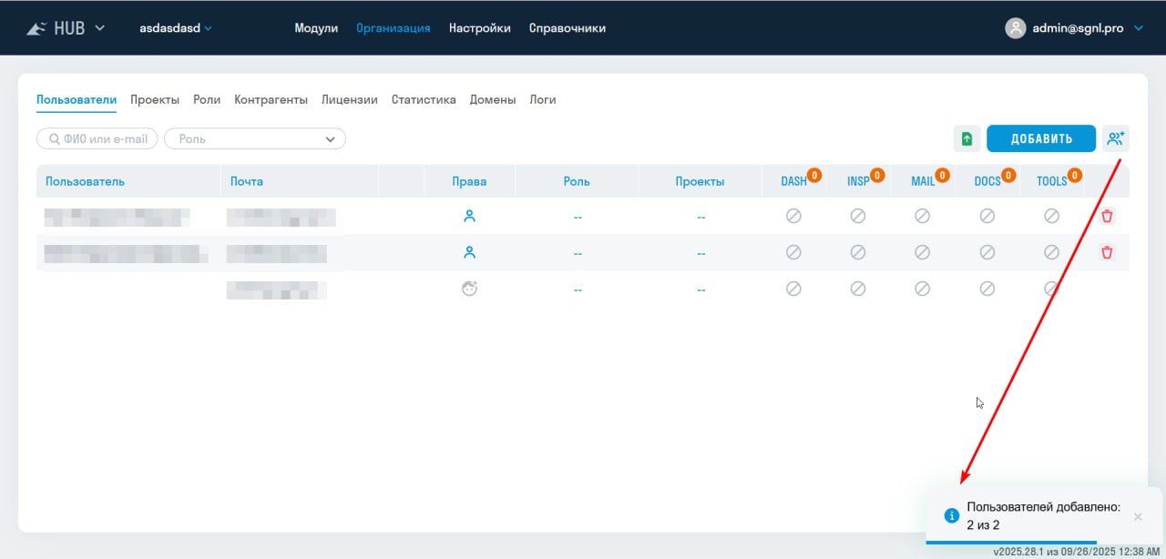The width and height of the screenshot is (1166, 559).
Task: Delete the first row's user with trash icon
Action: (1107, 216)
